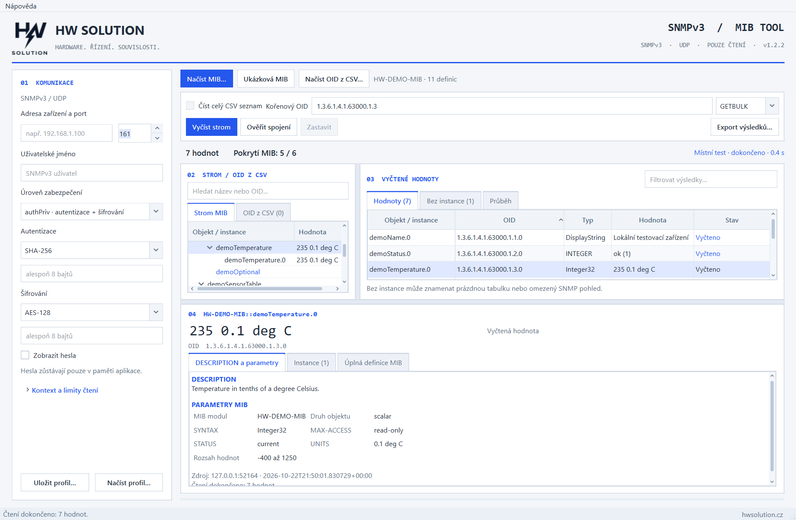The image size is (796, 520).
Task: Select the demoStatus.0 results row
Action: click(568, 253)
